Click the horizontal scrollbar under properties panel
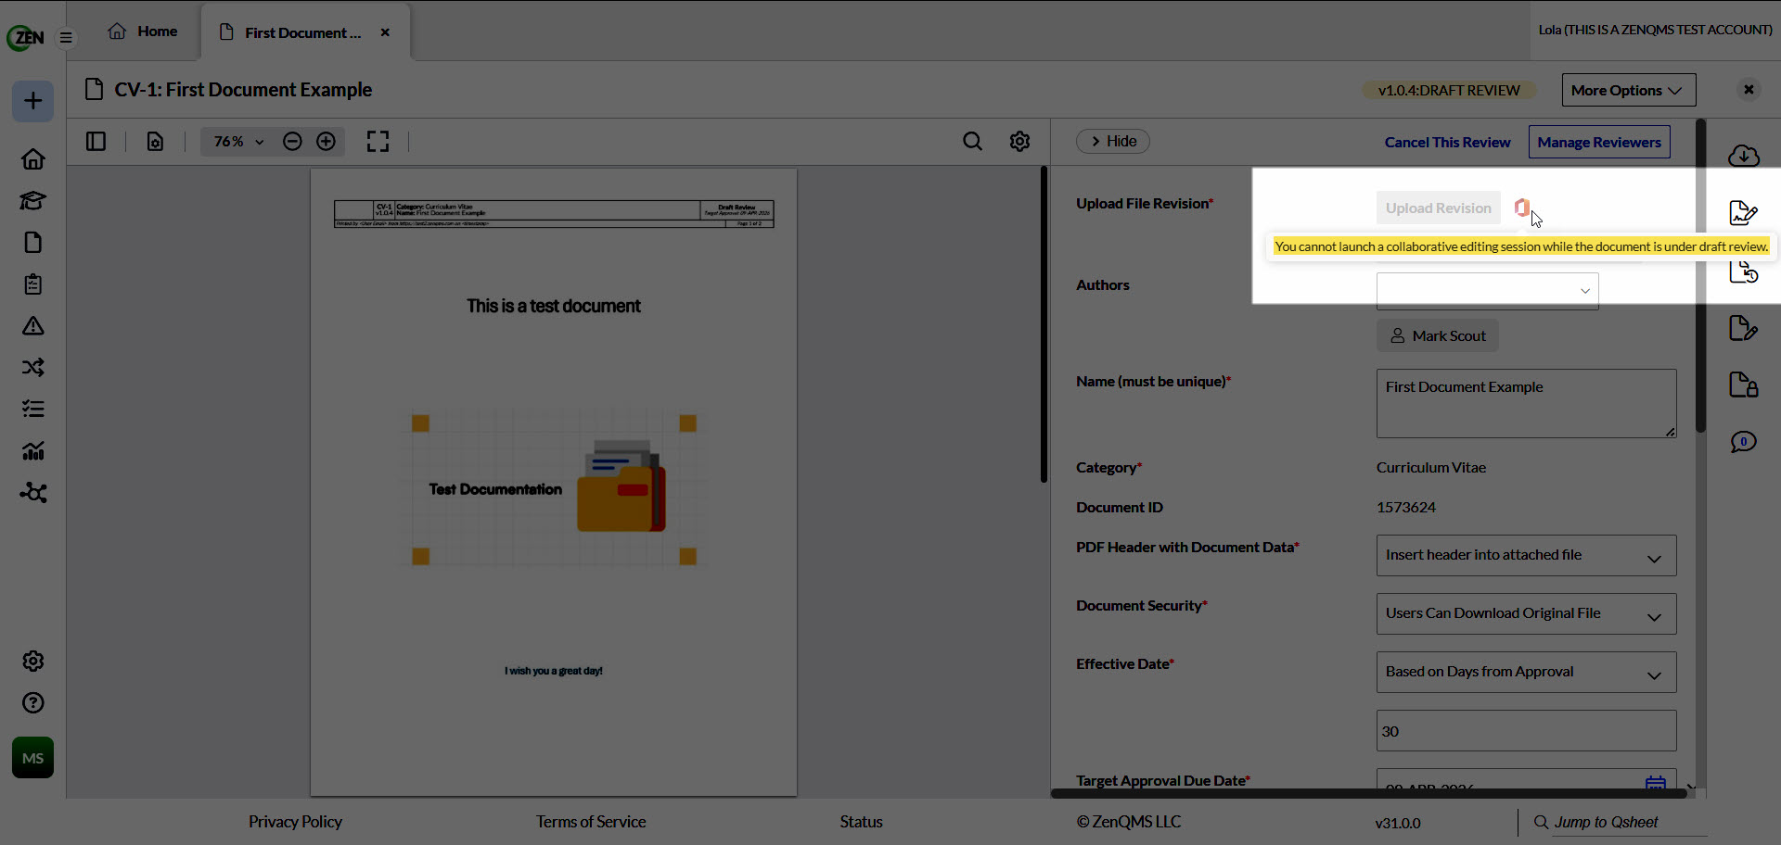Image resolution: width=1781 pixels, height=845 pixels. [x=1368, y=793]
